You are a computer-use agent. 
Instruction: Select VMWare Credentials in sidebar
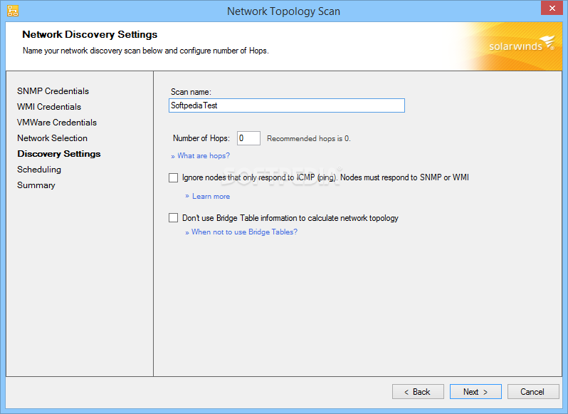click(57, 123)
